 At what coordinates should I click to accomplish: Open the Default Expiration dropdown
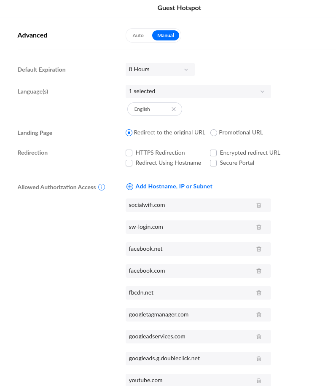(160, 70)
